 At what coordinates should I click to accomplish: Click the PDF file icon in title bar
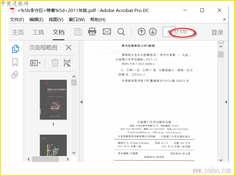pos(13,11)
